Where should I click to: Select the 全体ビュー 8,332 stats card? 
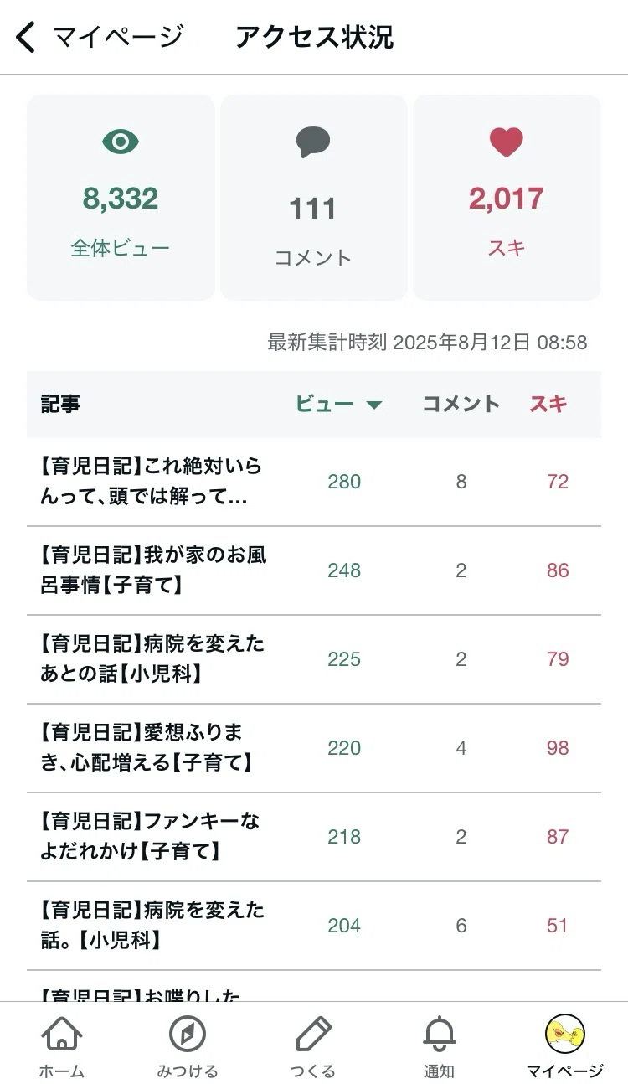(x=121, y=198)
